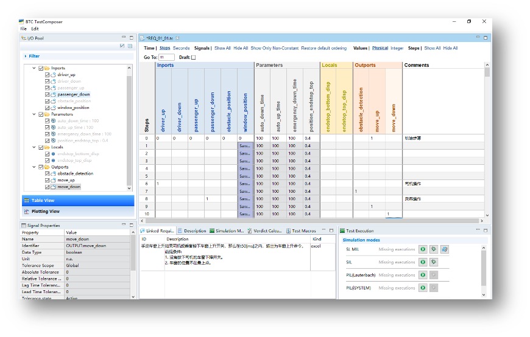Toggle the Locals group checkbox
Image resolution: width=530 pixels, height=337 pixels.
coord(41,147)
